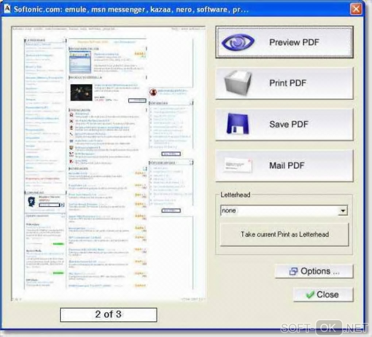This screenshot has height=337, width=372.
Task: Open the Letterhead dropdown arrow
Action: [x=343, y=211]
